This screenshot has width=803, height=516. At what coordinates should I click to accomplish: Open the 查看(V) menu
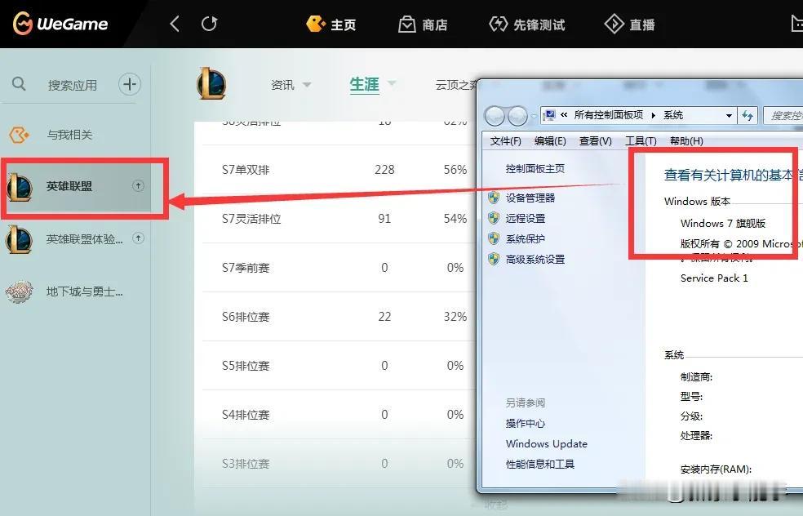coord(595,141)
